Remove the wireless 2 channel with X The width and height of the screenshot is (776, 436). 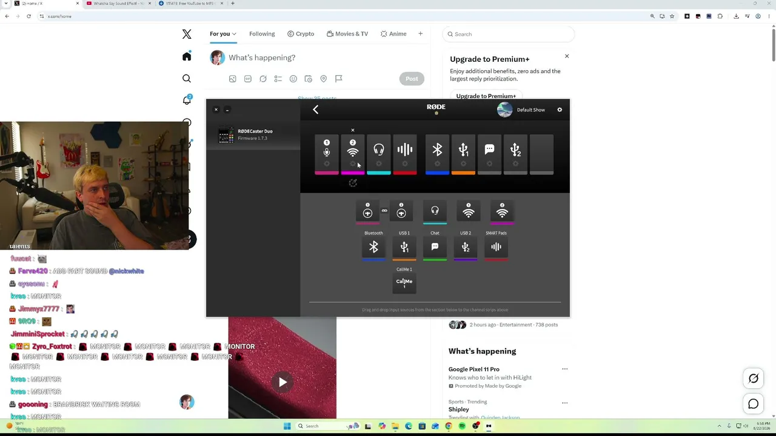[353, 130]
